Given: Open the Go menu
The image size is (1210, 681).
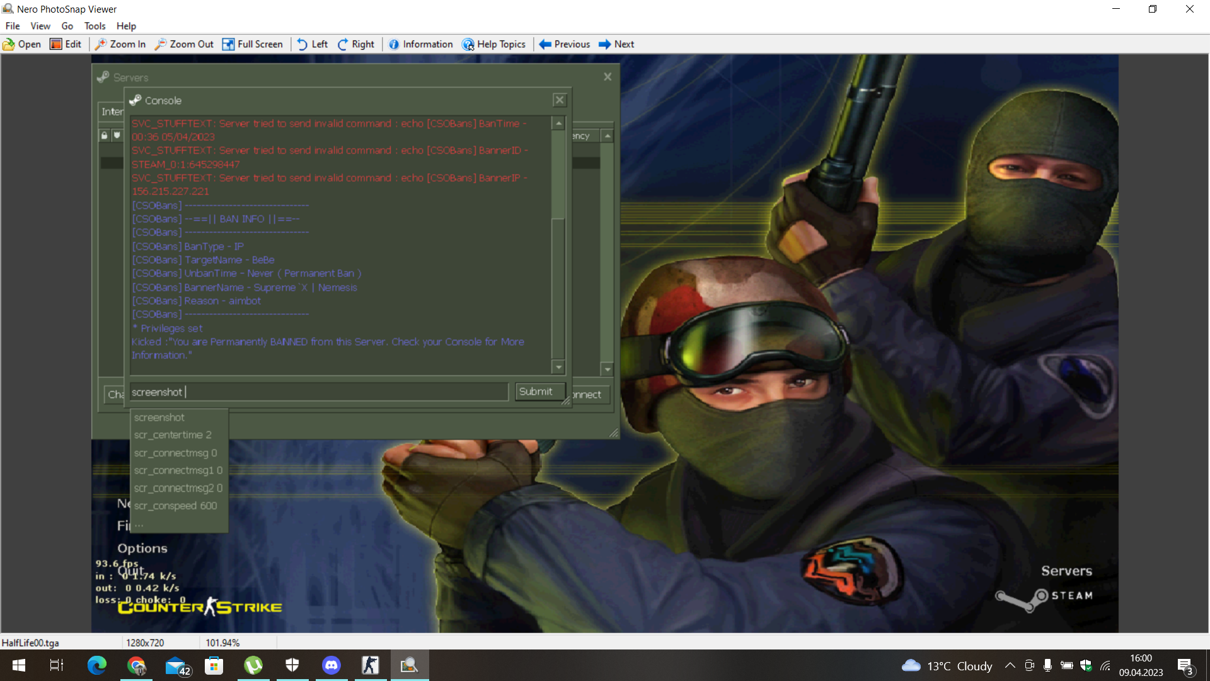Looking at the screenshot, I should click(67, 26).
